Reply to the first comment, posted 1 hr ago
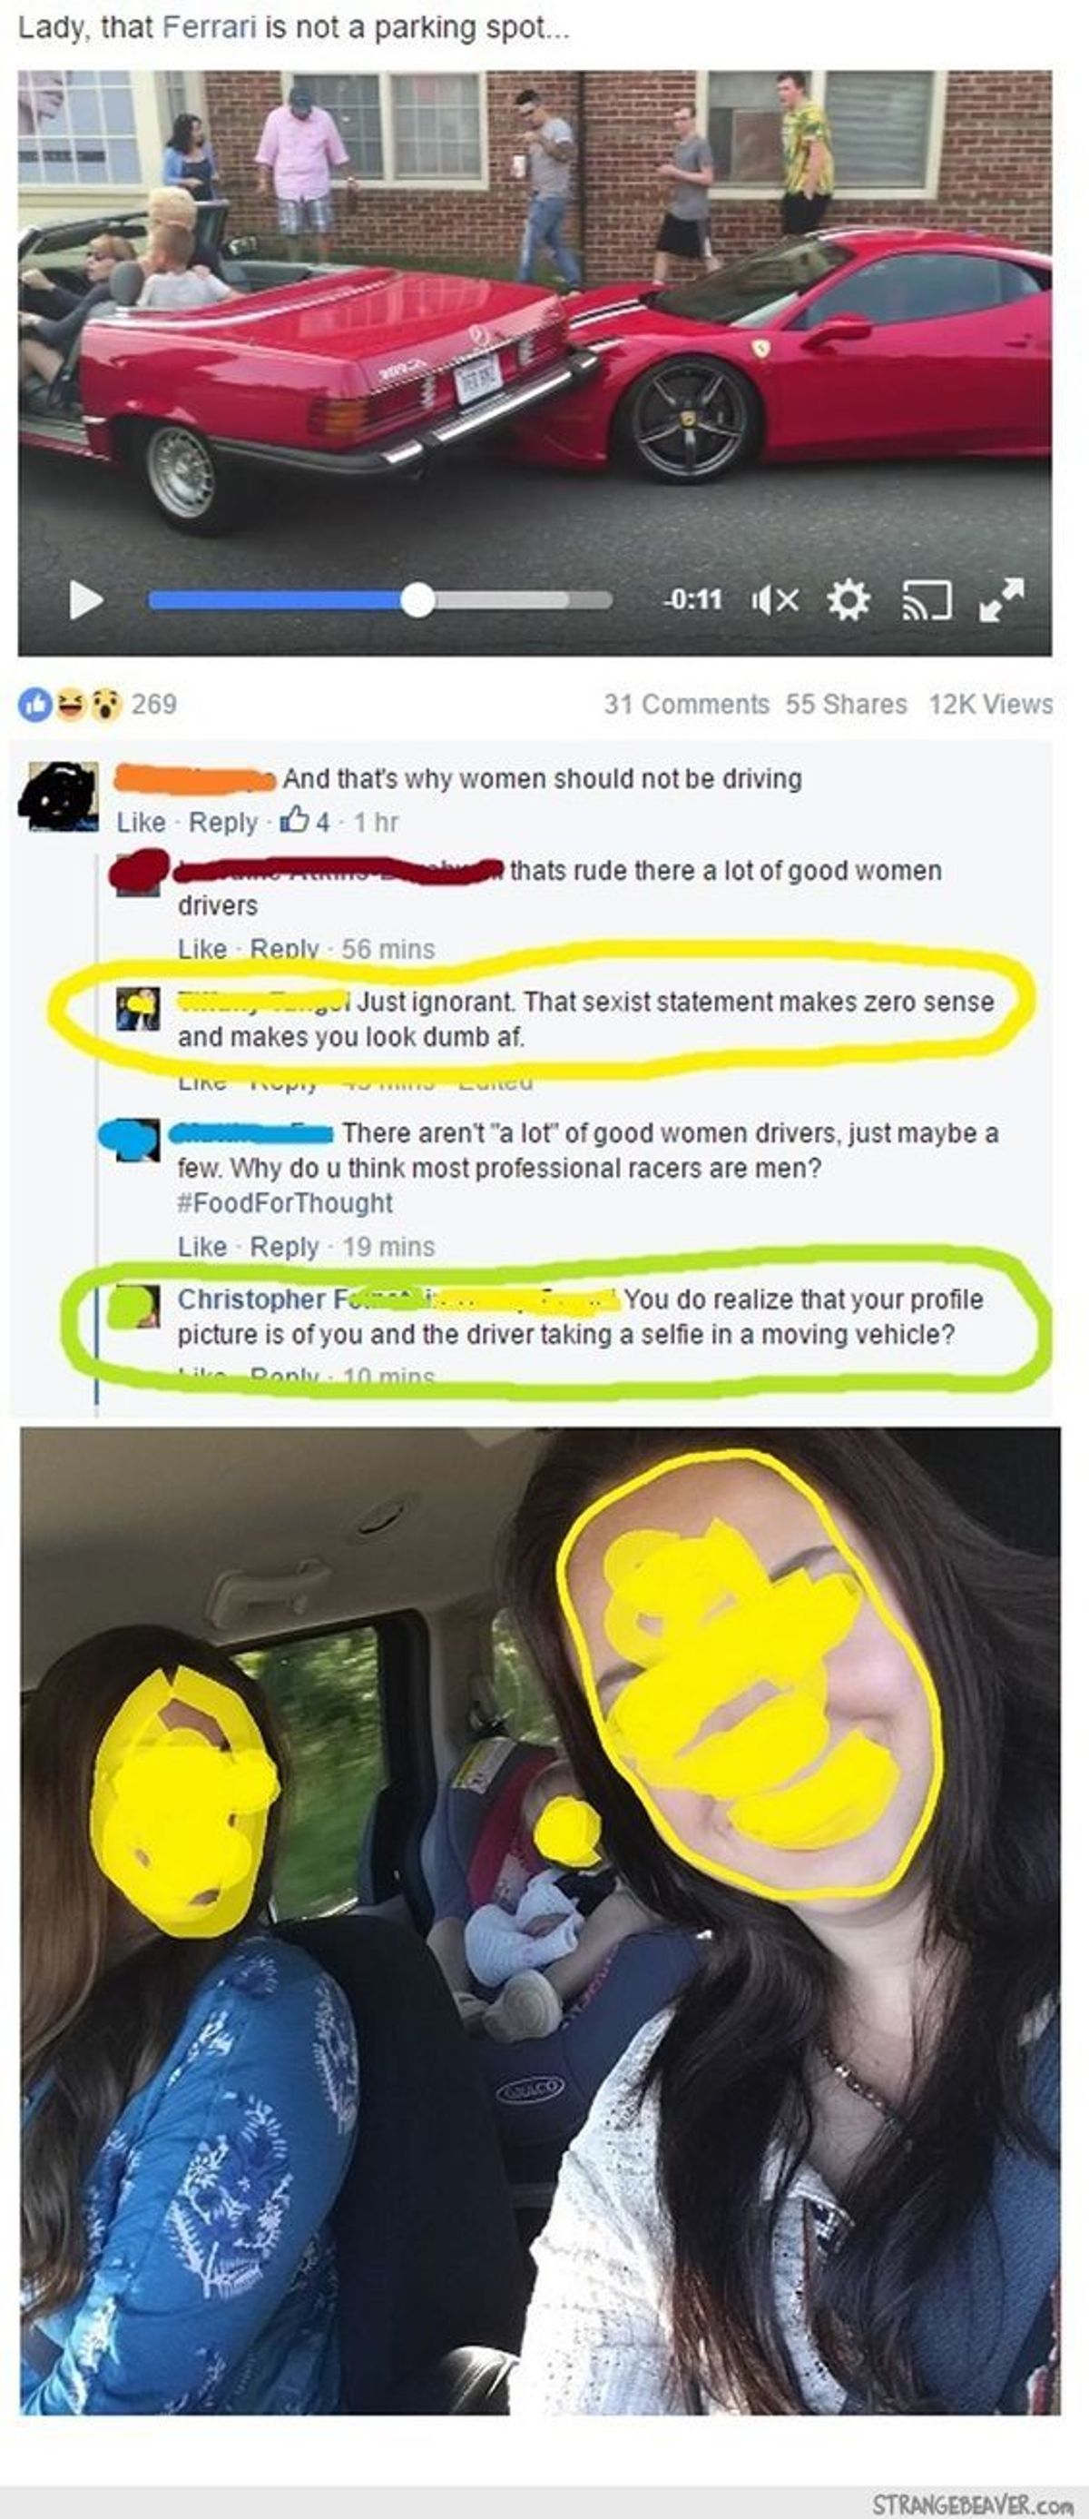Viewport: 1089px width, 2519px height. pyautogui.click(x=223, y=823)
